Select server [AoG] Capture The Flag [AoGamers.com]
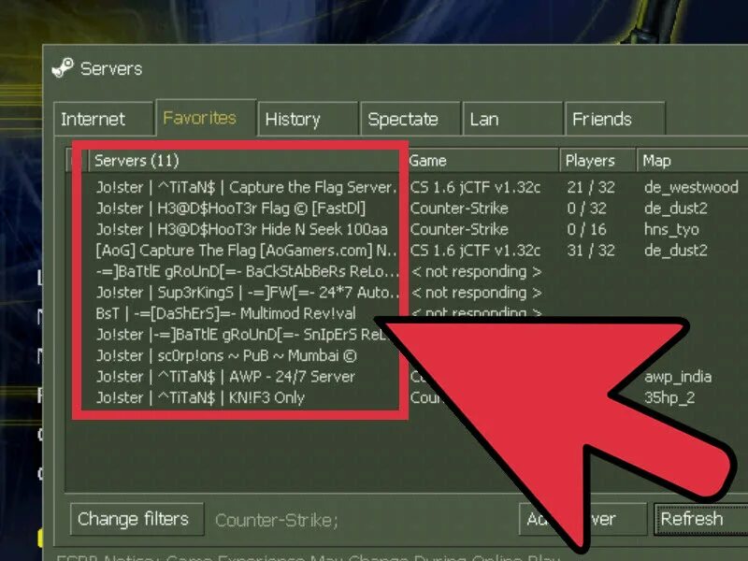This screenshot has width=748, height=561. (x=246, y=250)
